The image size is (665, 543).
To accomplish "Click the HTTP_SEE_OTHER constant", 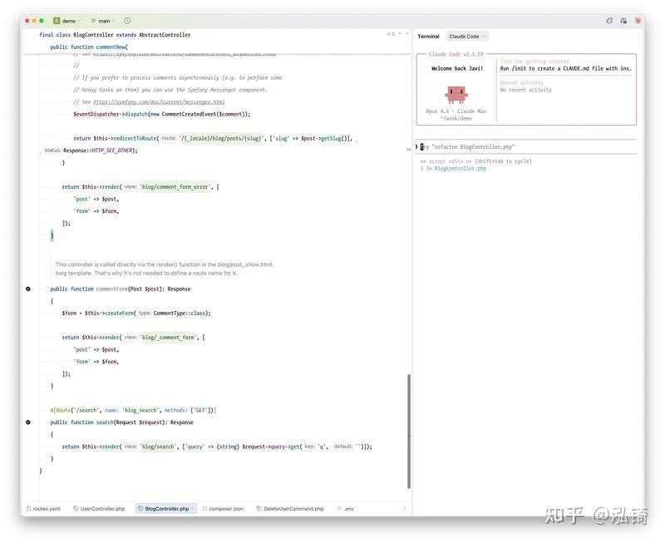I will click(x=112, y=151).
